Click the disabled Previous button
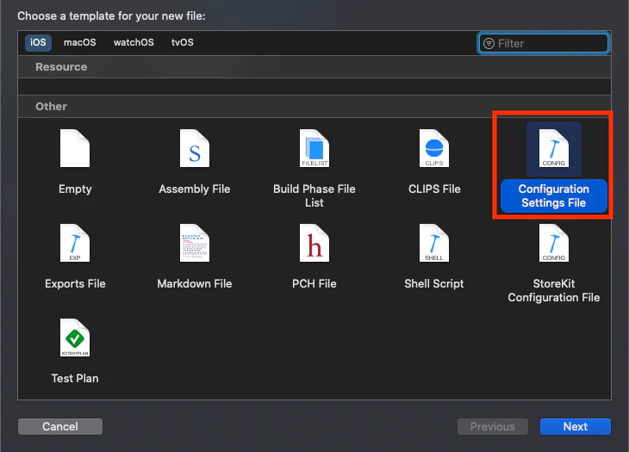This screenshot has height=452, width=629. (x=493, y=426)
